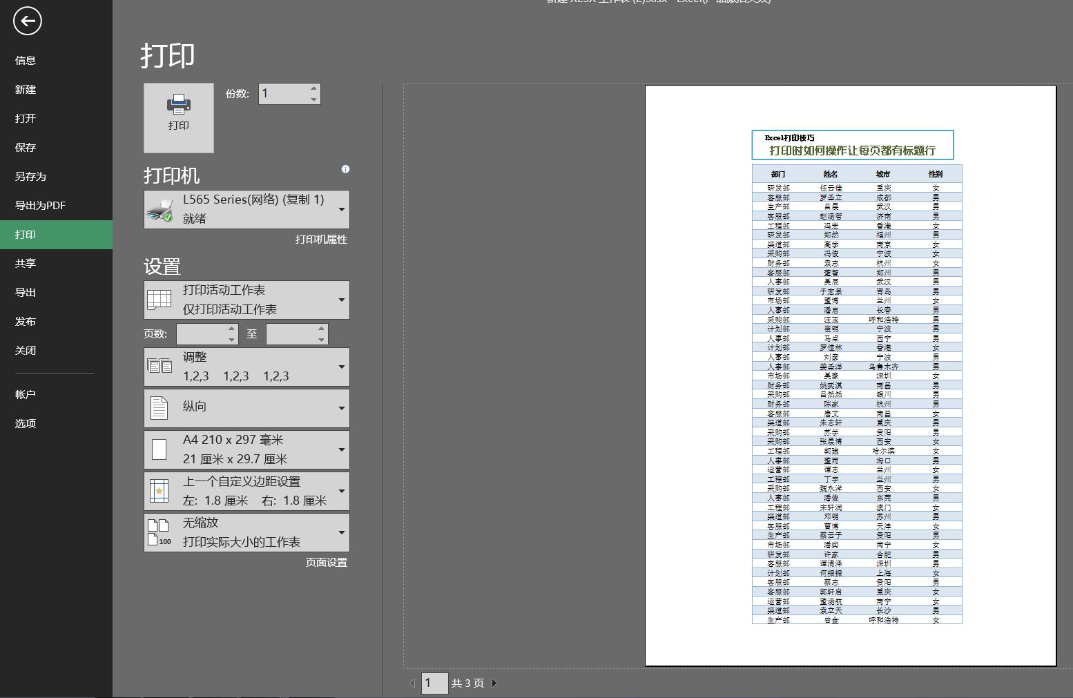Click the A4 paper size icon

(160, 449)
